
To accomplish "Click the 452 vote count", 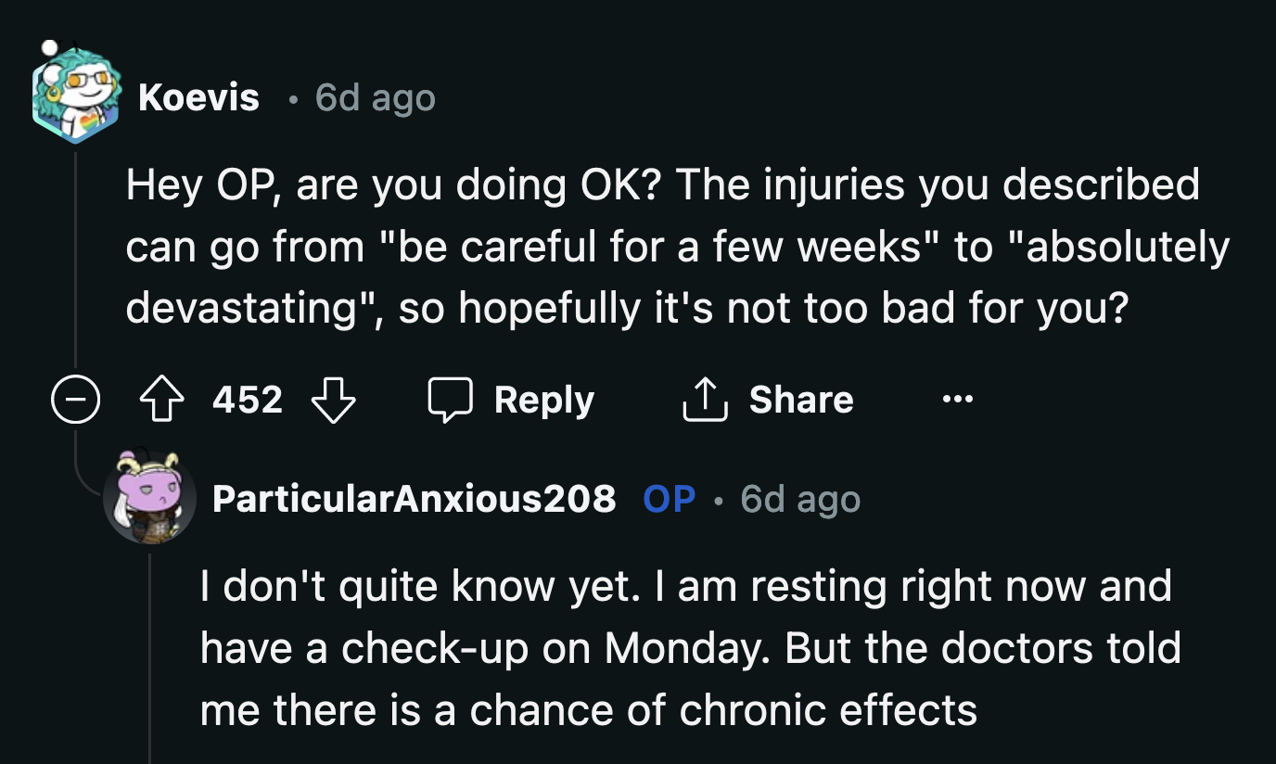I will (248, 400).
